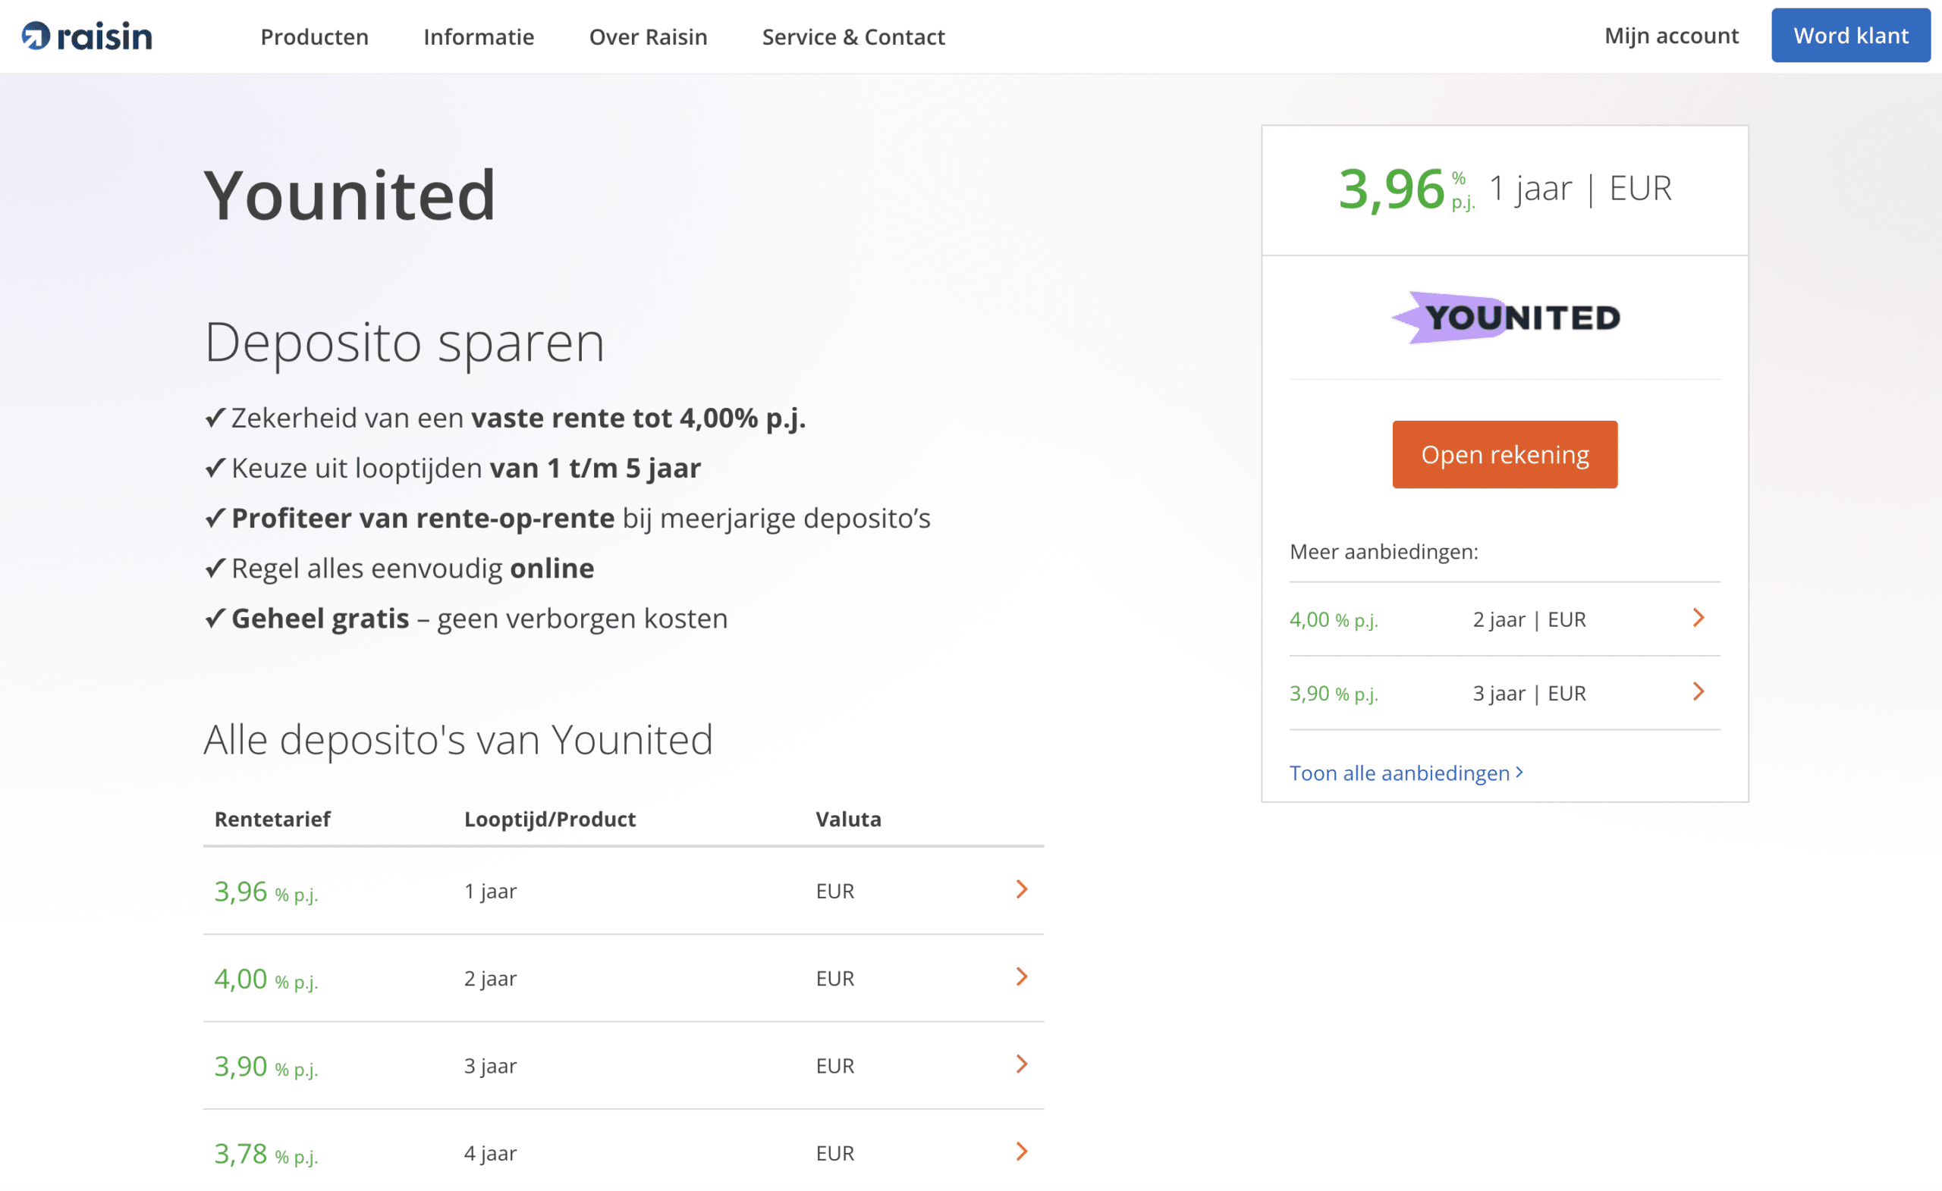Image resolution: width=1942 pixels, height=1191 pixels.
Task: Open the Producten menu
Action: (x=315, y=37)
